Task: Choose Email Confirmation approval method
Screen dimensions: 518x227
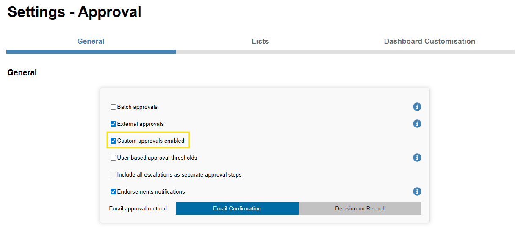Action: pos(237,208)
